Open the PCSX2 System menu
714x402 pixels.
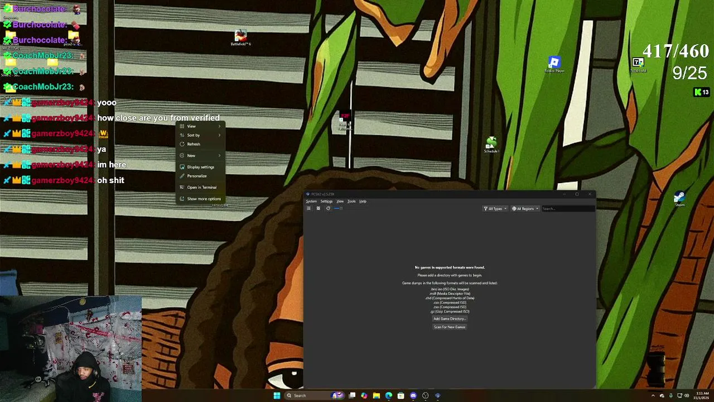[x=311, y=201]
